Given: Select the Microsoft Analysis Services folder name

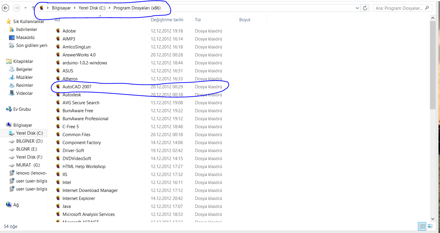Looking at the screenshot, I should click(x=88, y=214).
